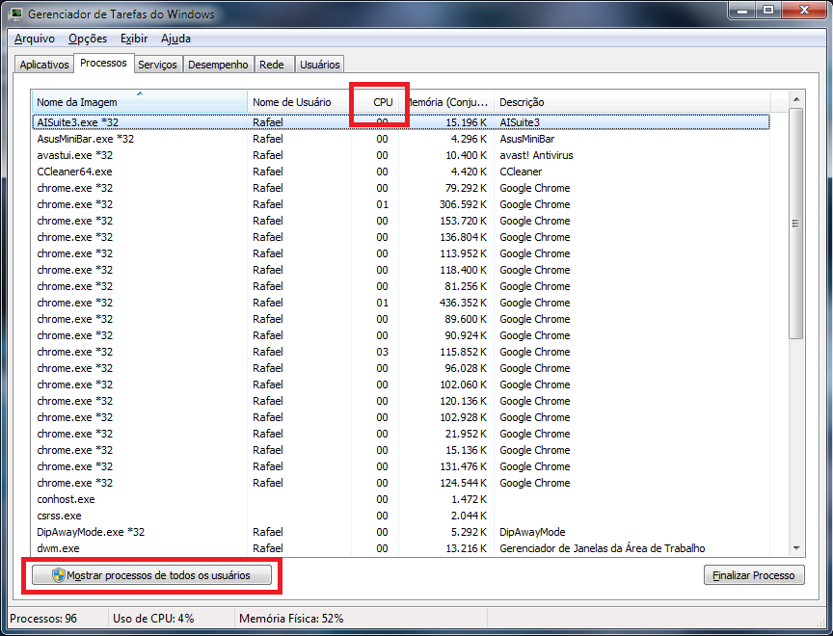The image size is (833, 636).
Task: Select chrome.exe using 124.544 K memory
Action: pos(401,483)
